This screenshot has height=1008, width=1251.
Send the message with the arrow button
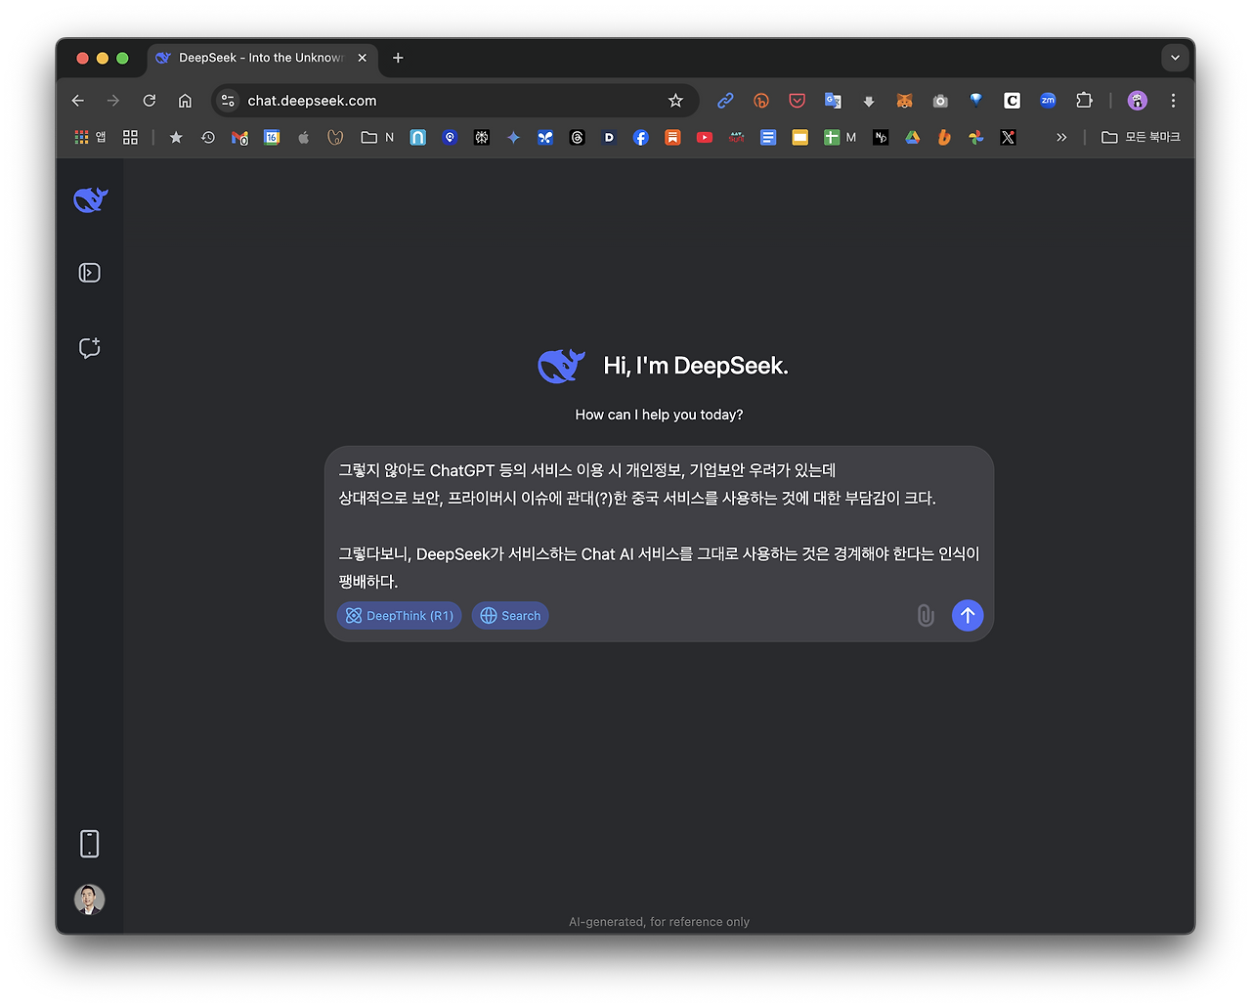tap(968, 615)
